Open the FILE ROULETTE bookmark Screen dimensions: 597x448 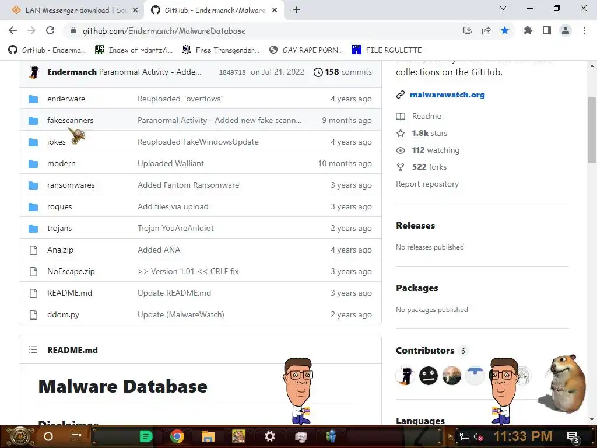[x=387, y=50]
